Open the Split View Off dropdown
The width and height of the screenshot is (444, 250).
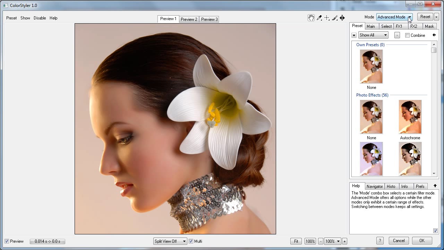(170, 241)
